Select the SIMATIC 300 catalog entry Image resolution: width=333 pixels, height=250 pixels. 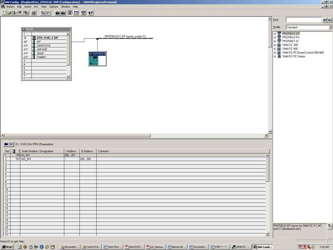pyautogui.click(x=290, y=45)
